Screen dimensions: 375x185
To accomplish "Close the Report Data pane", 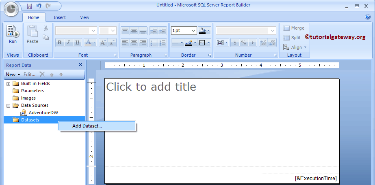I will [80, 65].
